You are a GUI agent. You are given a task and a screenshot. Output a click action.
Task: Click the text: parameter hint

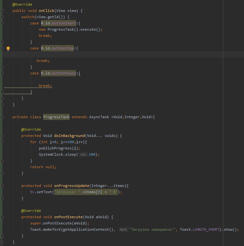coord(123,229)
